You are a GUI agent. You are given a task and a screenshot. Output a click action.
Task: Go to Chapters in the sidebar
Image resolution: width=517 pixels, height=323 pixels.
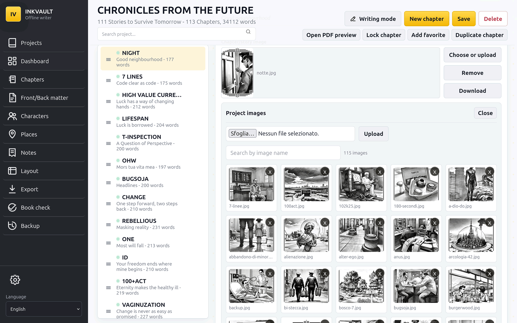[44, 79]
